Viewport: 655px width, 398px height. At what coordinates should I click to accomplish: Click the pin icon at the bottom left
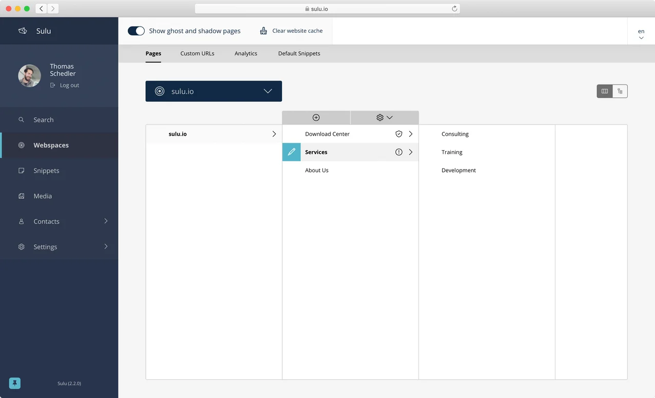click(x=14, y=383)
